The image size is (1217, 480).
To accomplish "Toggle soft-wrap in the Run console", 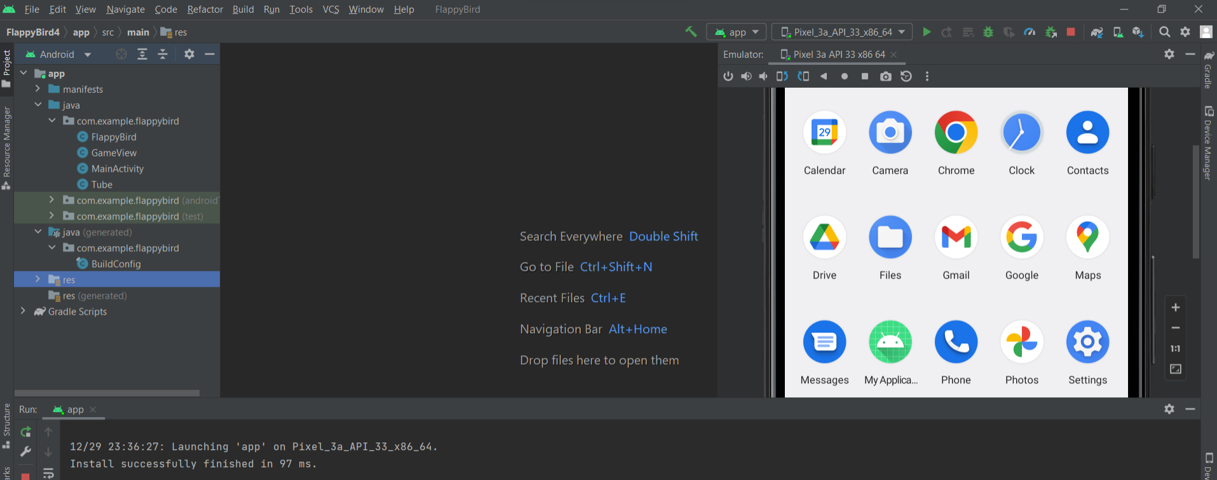I will (x=48, y=472).
